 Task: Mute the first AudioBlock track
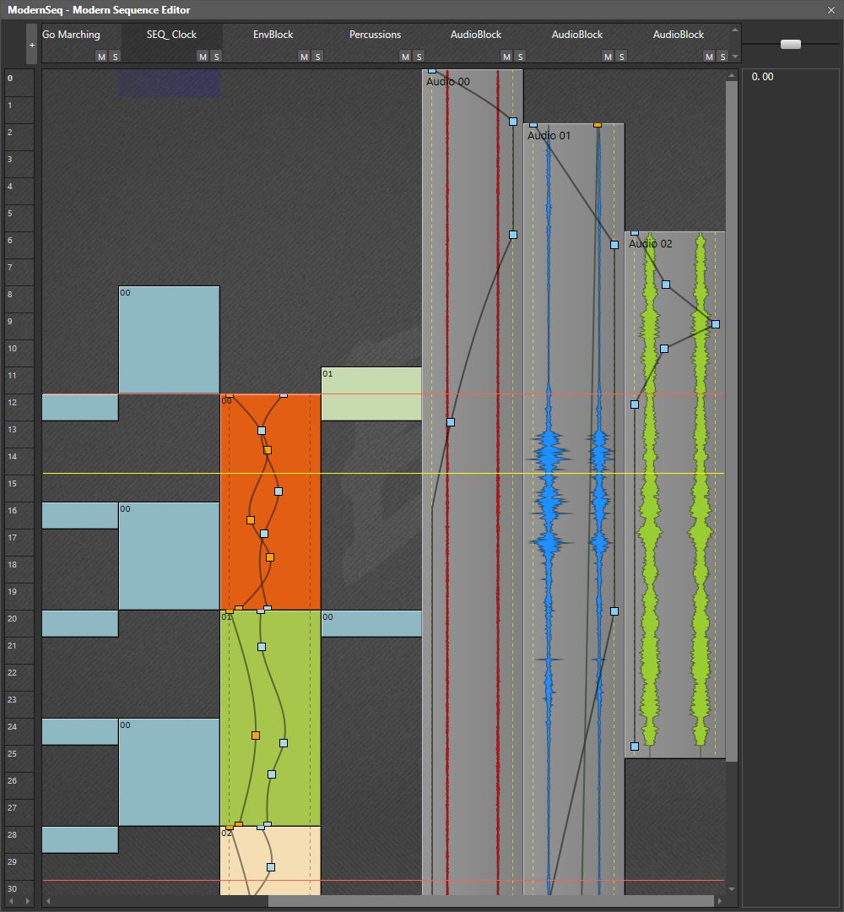click(x=506, y=57)
